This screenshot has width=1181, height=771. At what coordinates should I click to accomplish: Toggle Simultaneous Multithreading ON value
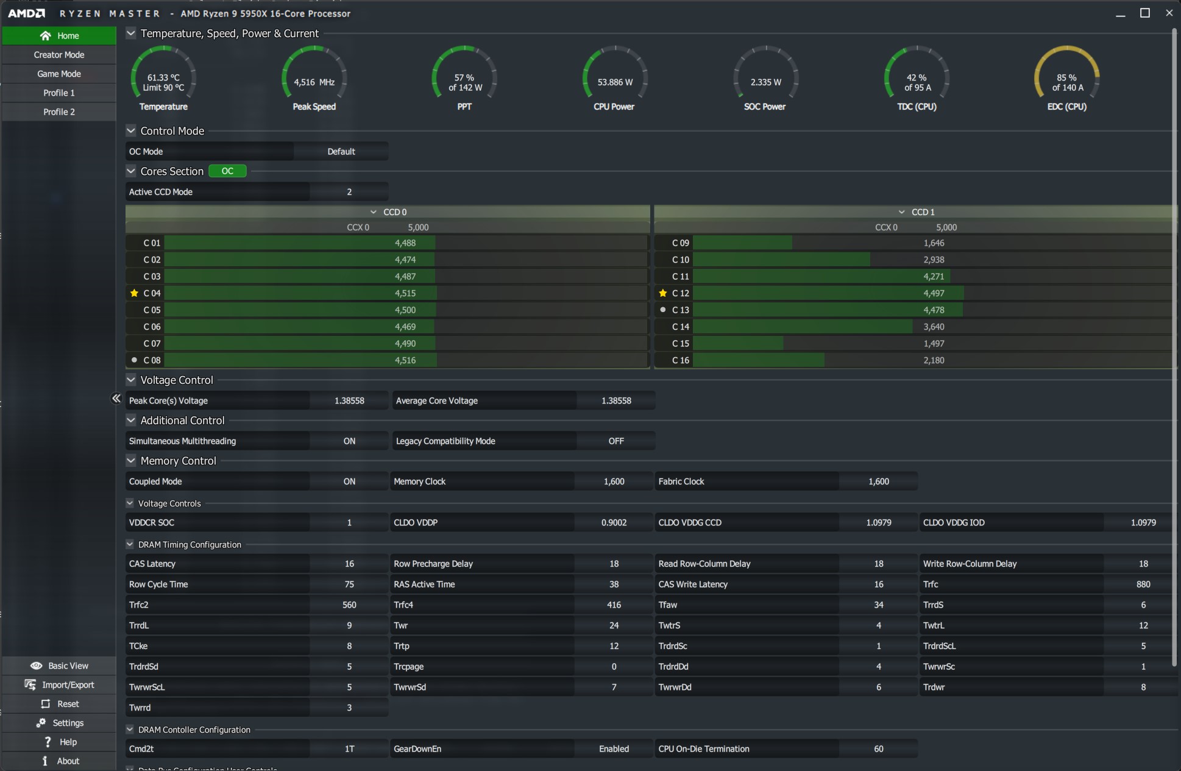coord(349,441)
